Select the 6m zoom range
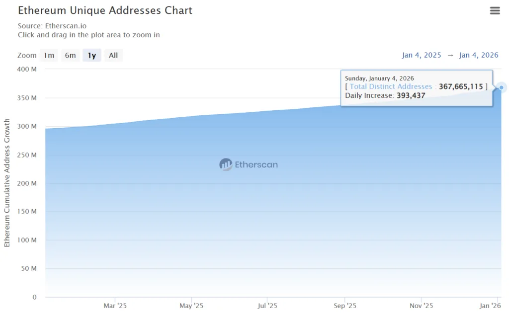 (70, 55)
